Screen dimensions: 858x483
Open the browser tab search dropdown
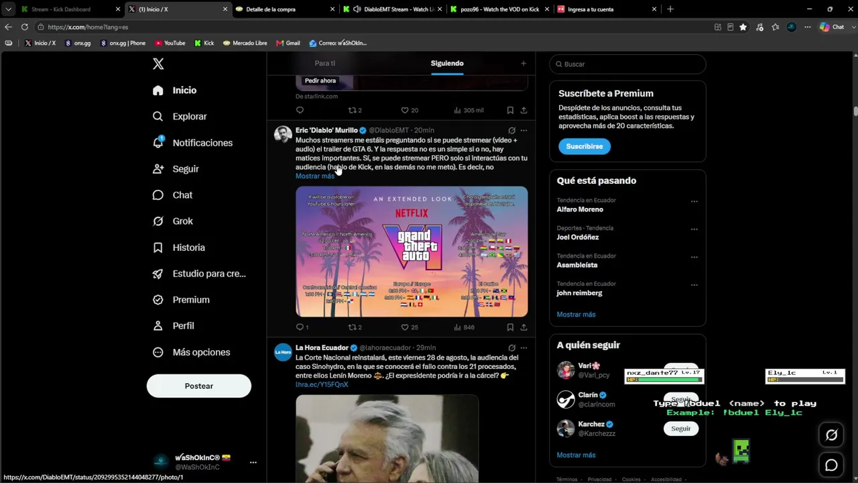[x=8, y=9]
